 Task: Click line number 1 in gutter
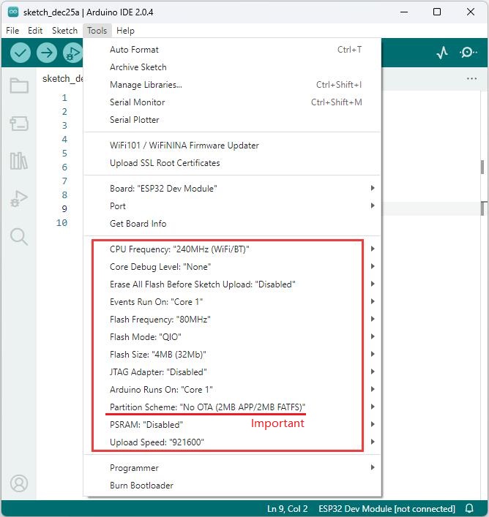coord(64,97)
